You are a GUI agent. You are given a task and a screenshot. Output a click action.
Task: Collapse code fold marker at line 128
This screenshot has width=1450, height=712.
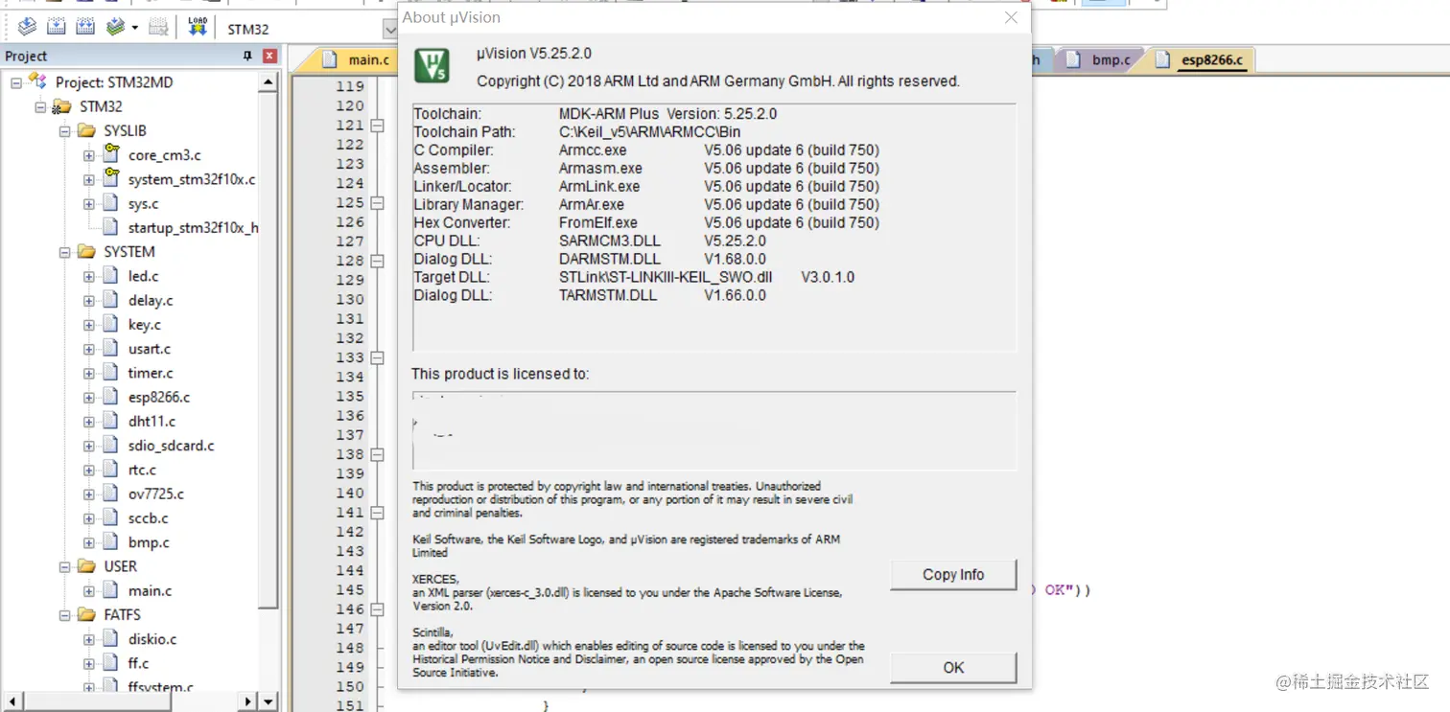tap(377, 261)
